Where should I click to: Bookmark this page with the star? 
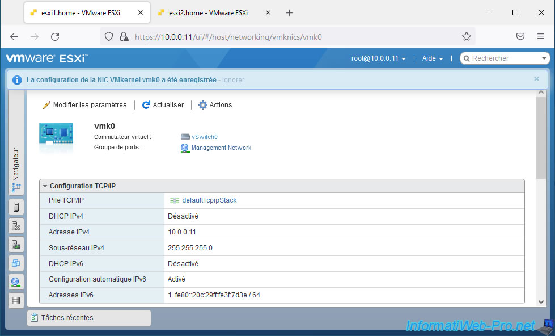[467, 36]
